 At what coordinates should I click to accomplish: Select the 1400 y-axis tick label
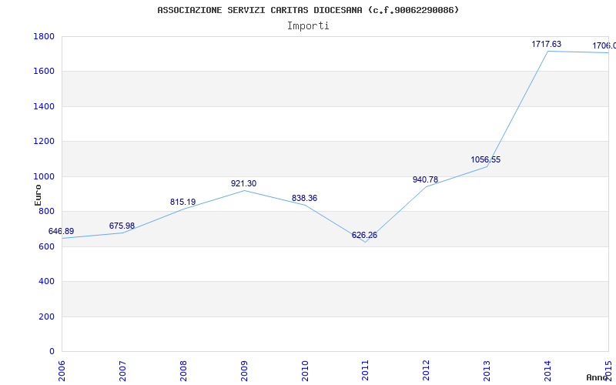[44, 106]
